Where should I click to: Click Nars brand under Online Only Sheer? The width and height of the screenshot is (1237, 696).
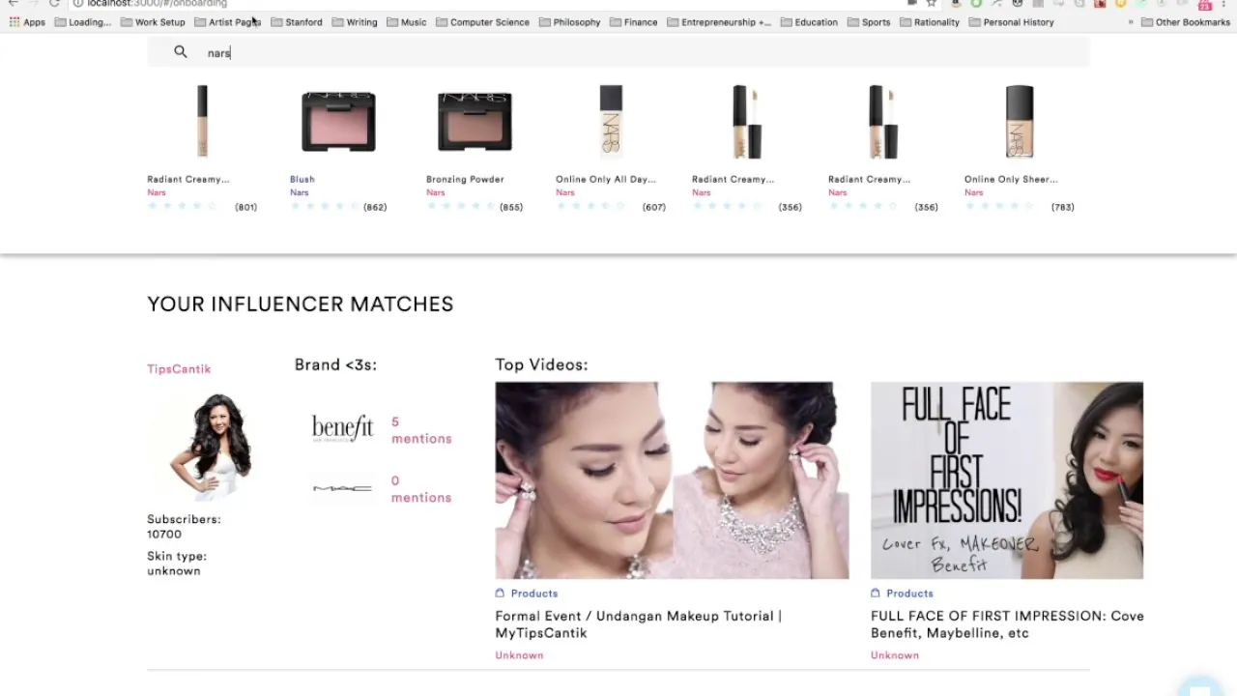point(973,192)
